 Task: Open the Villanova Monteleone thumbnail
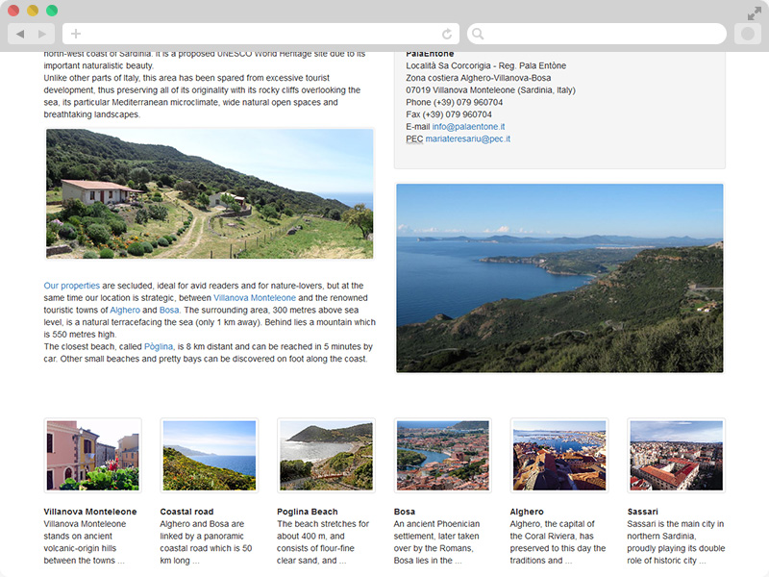[x=92, y=455]
